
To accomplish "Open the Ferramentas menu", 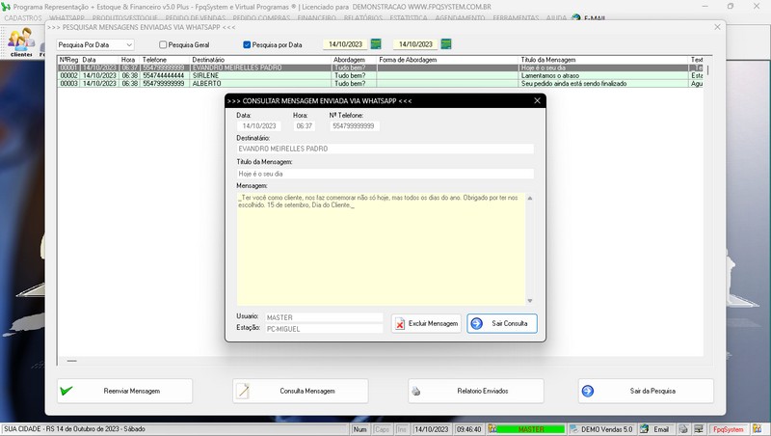I will tap(516, 18).
